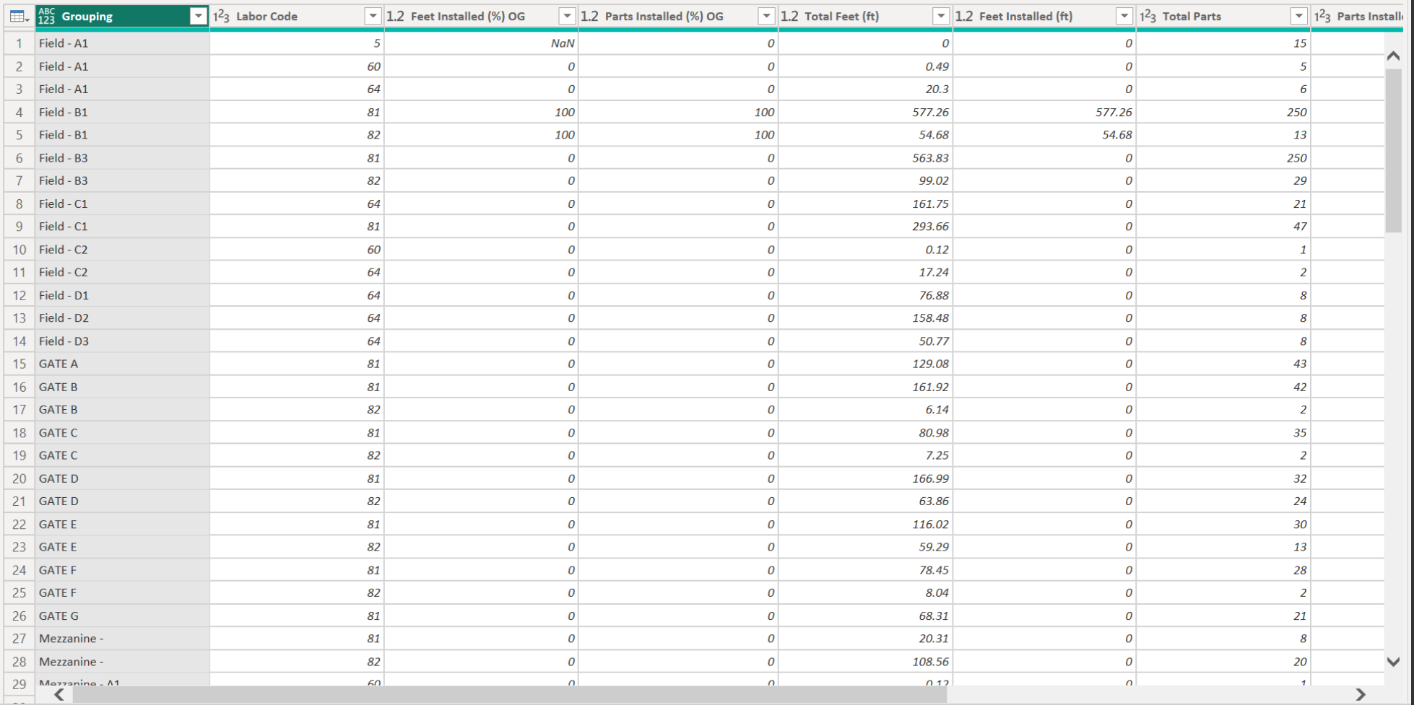Select the Grouping column header

122,16
